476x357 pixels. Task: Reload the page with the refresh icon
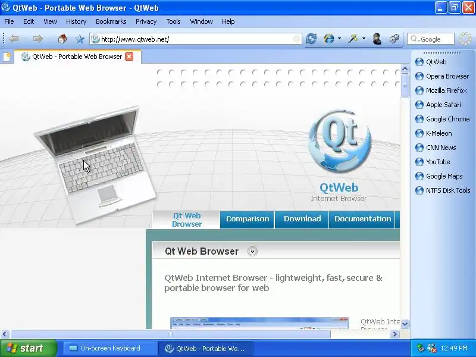pos(311,39)
